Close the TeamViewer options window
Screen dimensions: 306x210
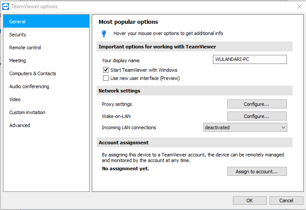click(299, 6)
